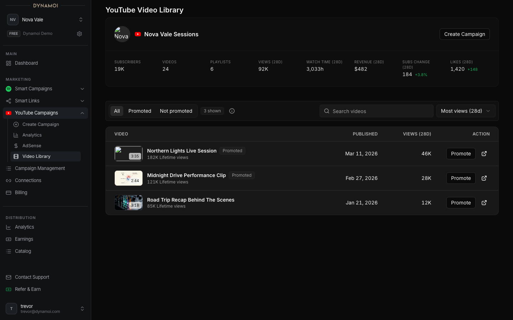Collapse the YouTube Campaigns section
Screen dimensions: 513x320
pos(82,113)
